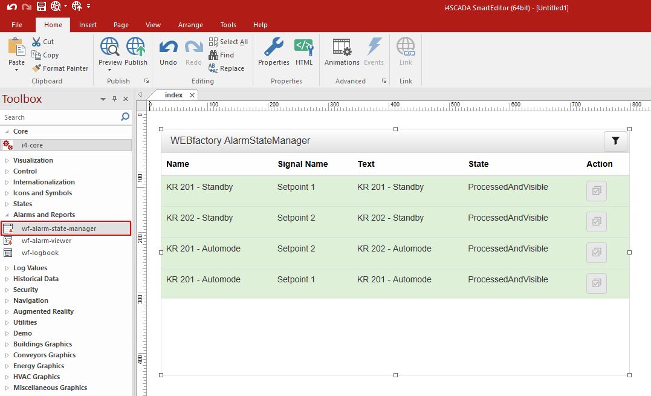Image resolution: width=651 pixels, height=396 pixels.
Task: Click action icon in last Setpoint 1 Automode row
Action: 597,283
